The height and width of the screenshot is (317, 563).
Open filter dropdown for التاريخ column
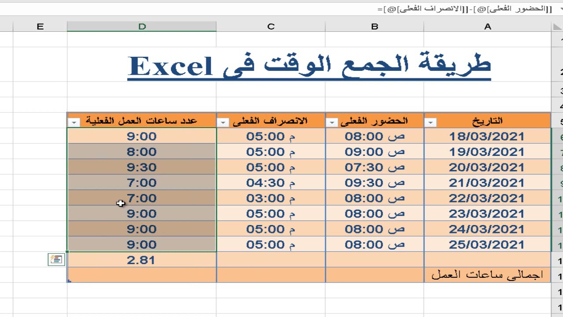pyautogui.click(x=431, y=122)
